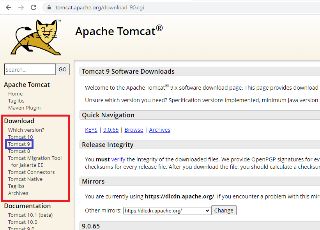Click the large 'Apache Tomcat®' page title

click(119, 31)
